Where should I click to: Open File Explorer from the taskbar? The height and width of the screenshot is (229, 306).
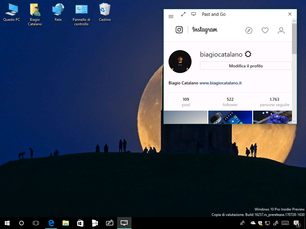(x=65, y=223)
